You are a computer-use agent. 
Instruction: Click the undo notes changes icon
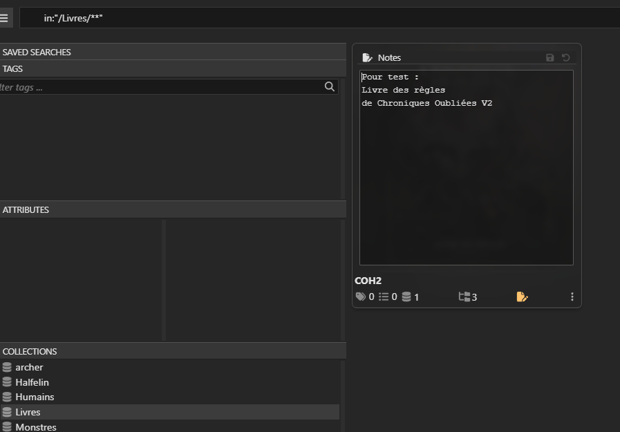(x=565, y=57)
